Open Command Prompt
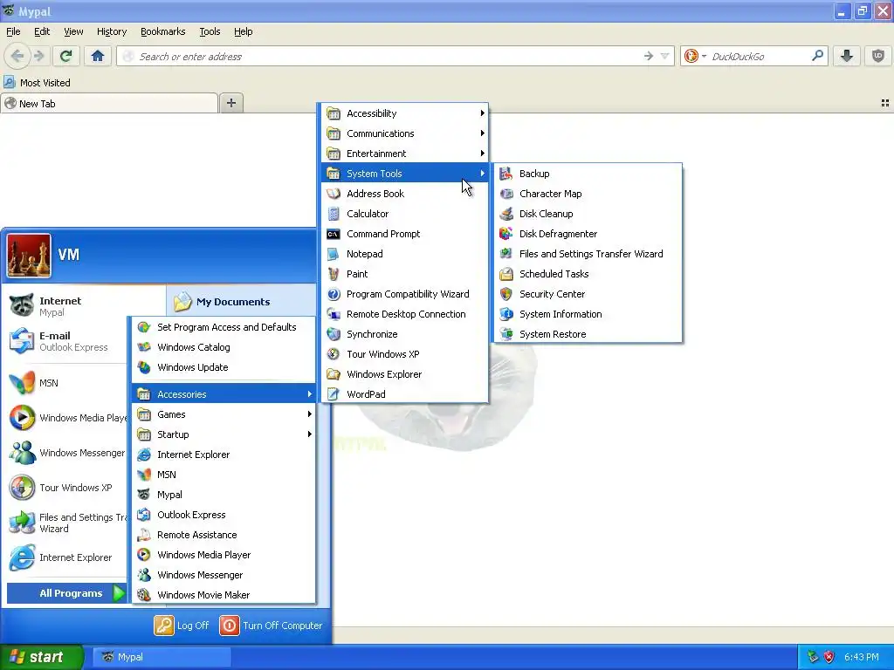 tap(405, 234)
